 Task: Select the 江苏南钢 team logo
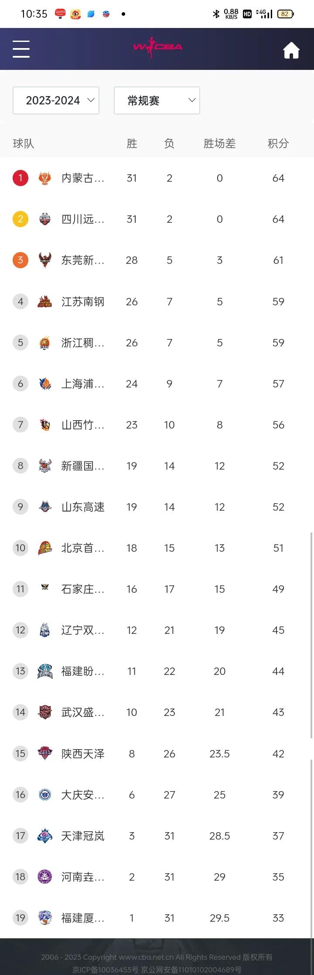tap(44, 301)
